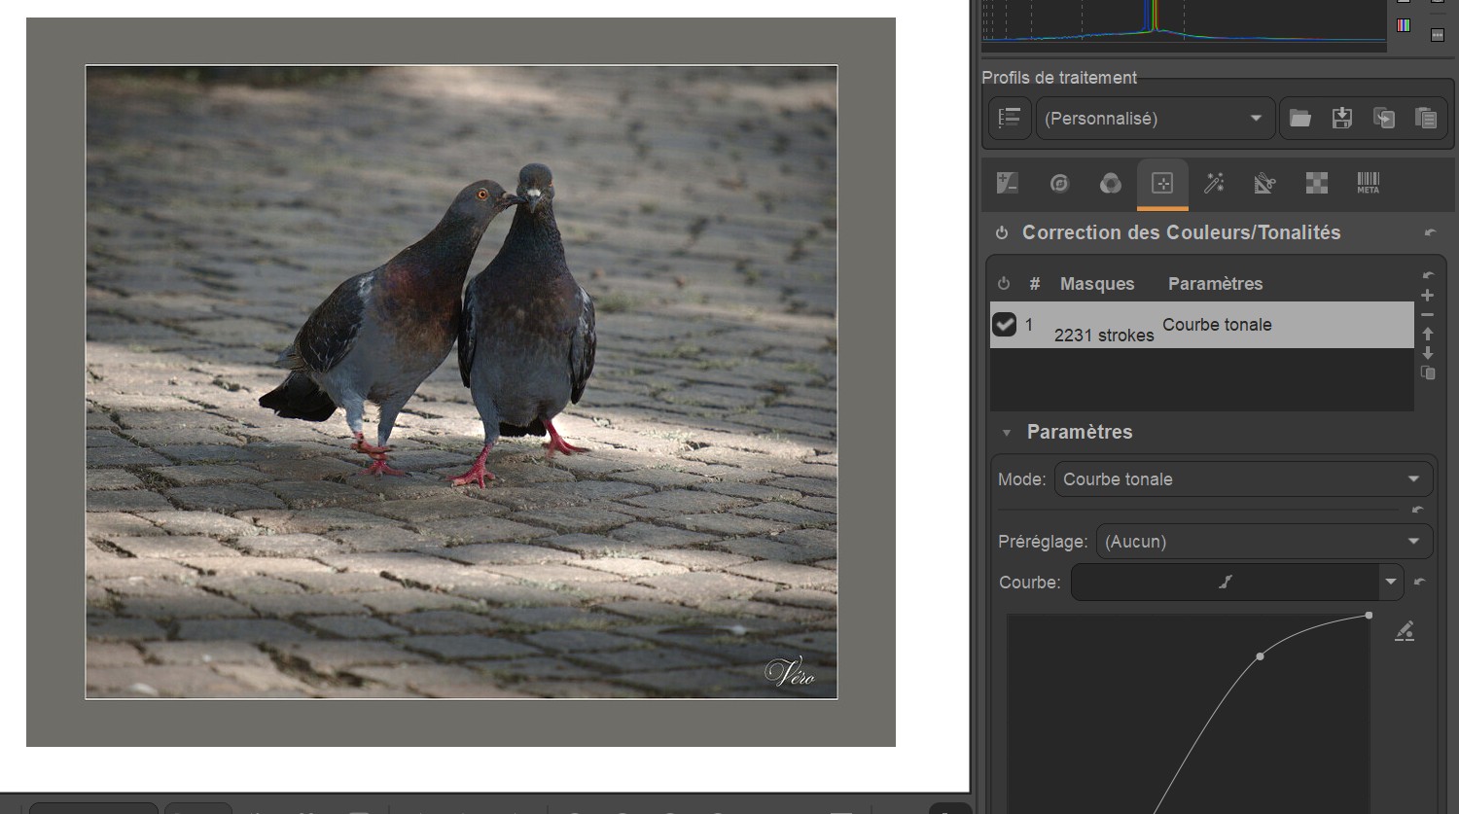Copy the processing profile to clipboard
1459x814 pixels.
point(1383,119)
